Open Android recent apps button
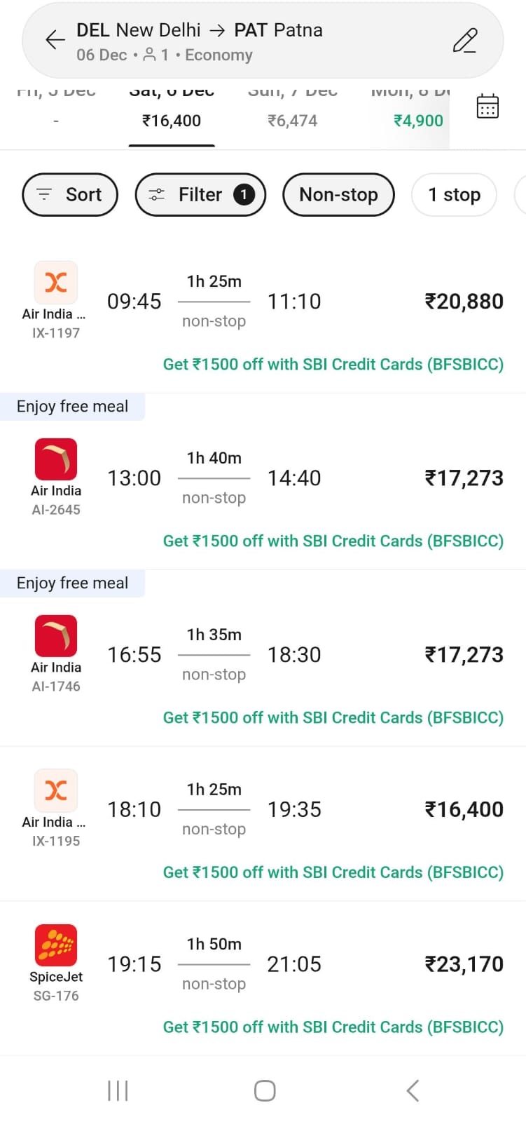The width and height of the screenshot is (526, 1122). point(118,1090)
